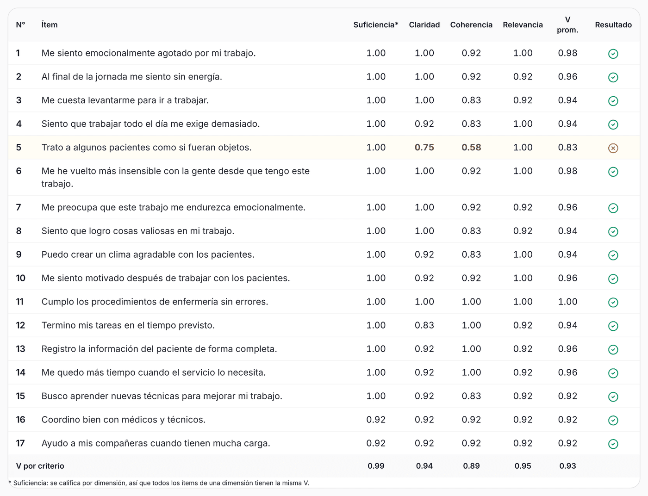This screenshot has width=648, height=496.
Task: Click the check icon in row 9
Action: [613, 255]
